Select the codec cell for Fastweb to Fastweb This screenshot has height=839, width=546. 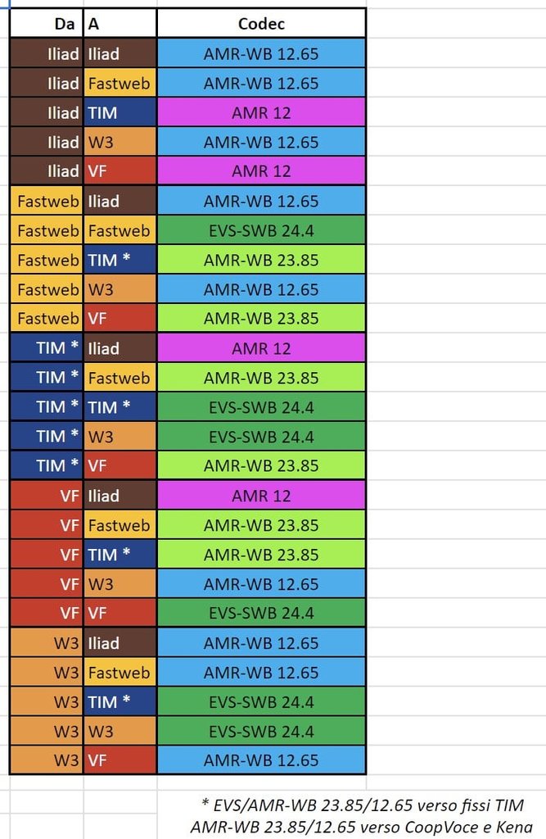[261, 230]
